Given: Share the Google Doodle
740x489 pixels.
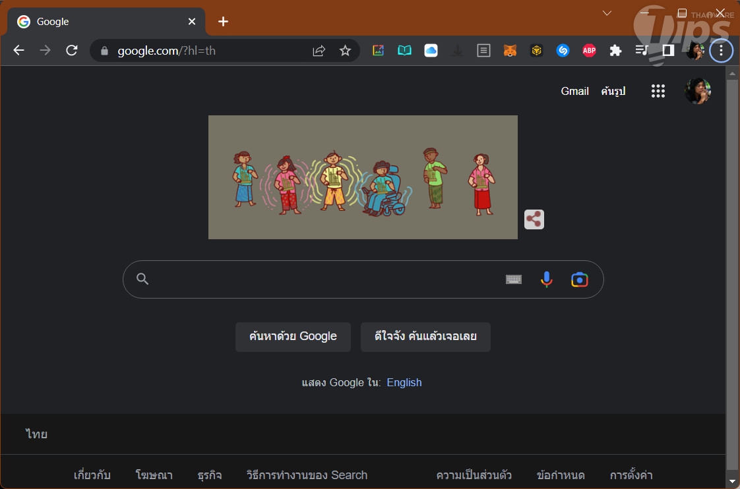Looking at the screenshot, I should (534, 219).
